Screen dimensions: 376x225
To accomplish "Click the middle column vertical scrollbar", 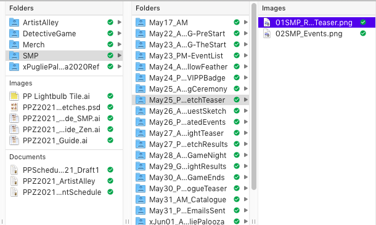I will [x=254, y=97].
